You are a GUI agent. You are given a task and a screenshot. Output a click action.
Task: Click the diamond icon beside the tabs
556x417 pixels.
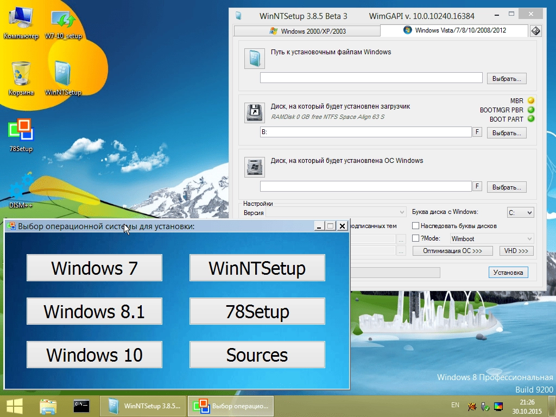click(535, 31)
